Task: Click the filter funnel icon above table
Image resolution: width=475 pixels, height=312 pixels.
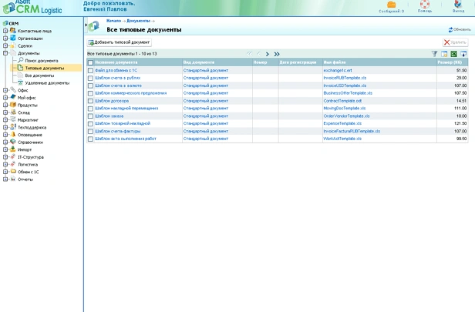Action: pyautogui.click(x=434, y=54)
